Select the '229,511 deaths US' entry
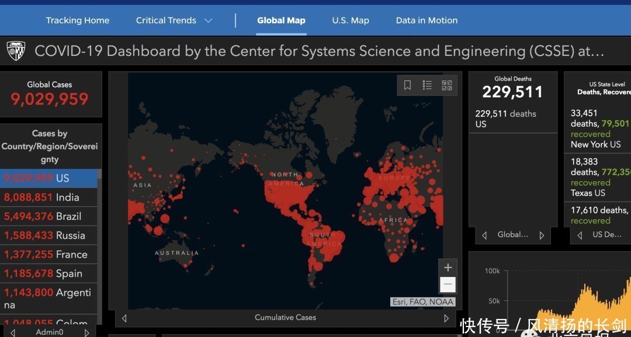 [x=513, y=119]
